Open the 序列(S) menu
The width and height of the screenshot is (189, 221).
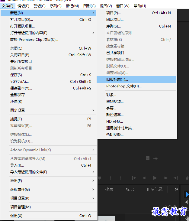tap(56, 6)
